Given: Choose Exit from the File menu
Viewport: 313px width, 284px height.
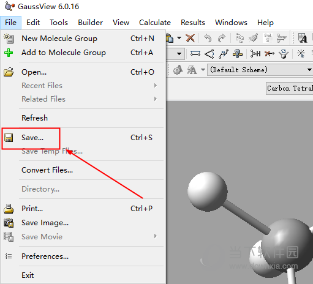Looking at the screenshot, I should click(x=83, y=275).
